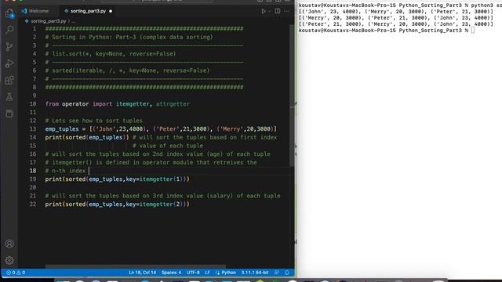Open the feedback icon in status bar
502x282 pixels.
(x=277, y=273)
